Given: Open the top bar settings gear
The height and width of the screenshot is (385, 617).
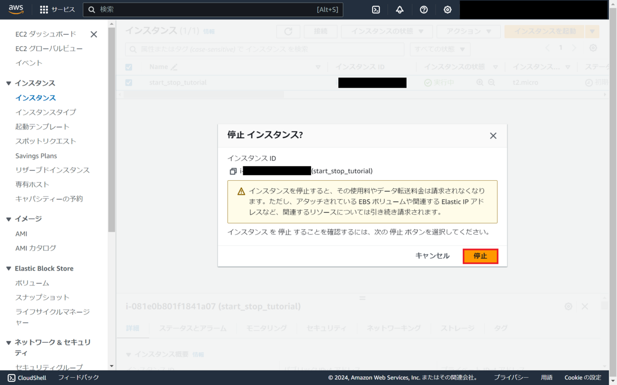Looking at the screenshot, I should tap(447, 10).
